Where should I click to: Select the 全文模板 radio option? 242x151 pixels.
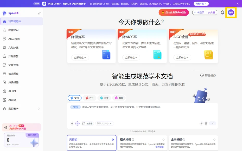coord(214,140)
